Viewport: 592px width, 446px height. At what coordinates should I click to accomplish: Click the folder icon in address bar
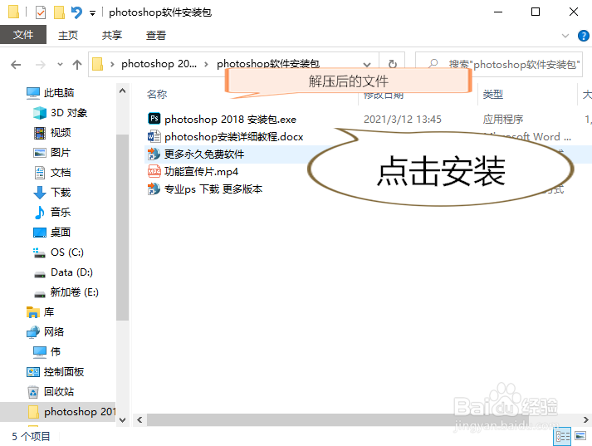[x=98, y=64]
